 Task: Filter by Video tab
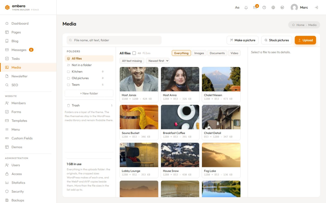(x=234, y=53)
